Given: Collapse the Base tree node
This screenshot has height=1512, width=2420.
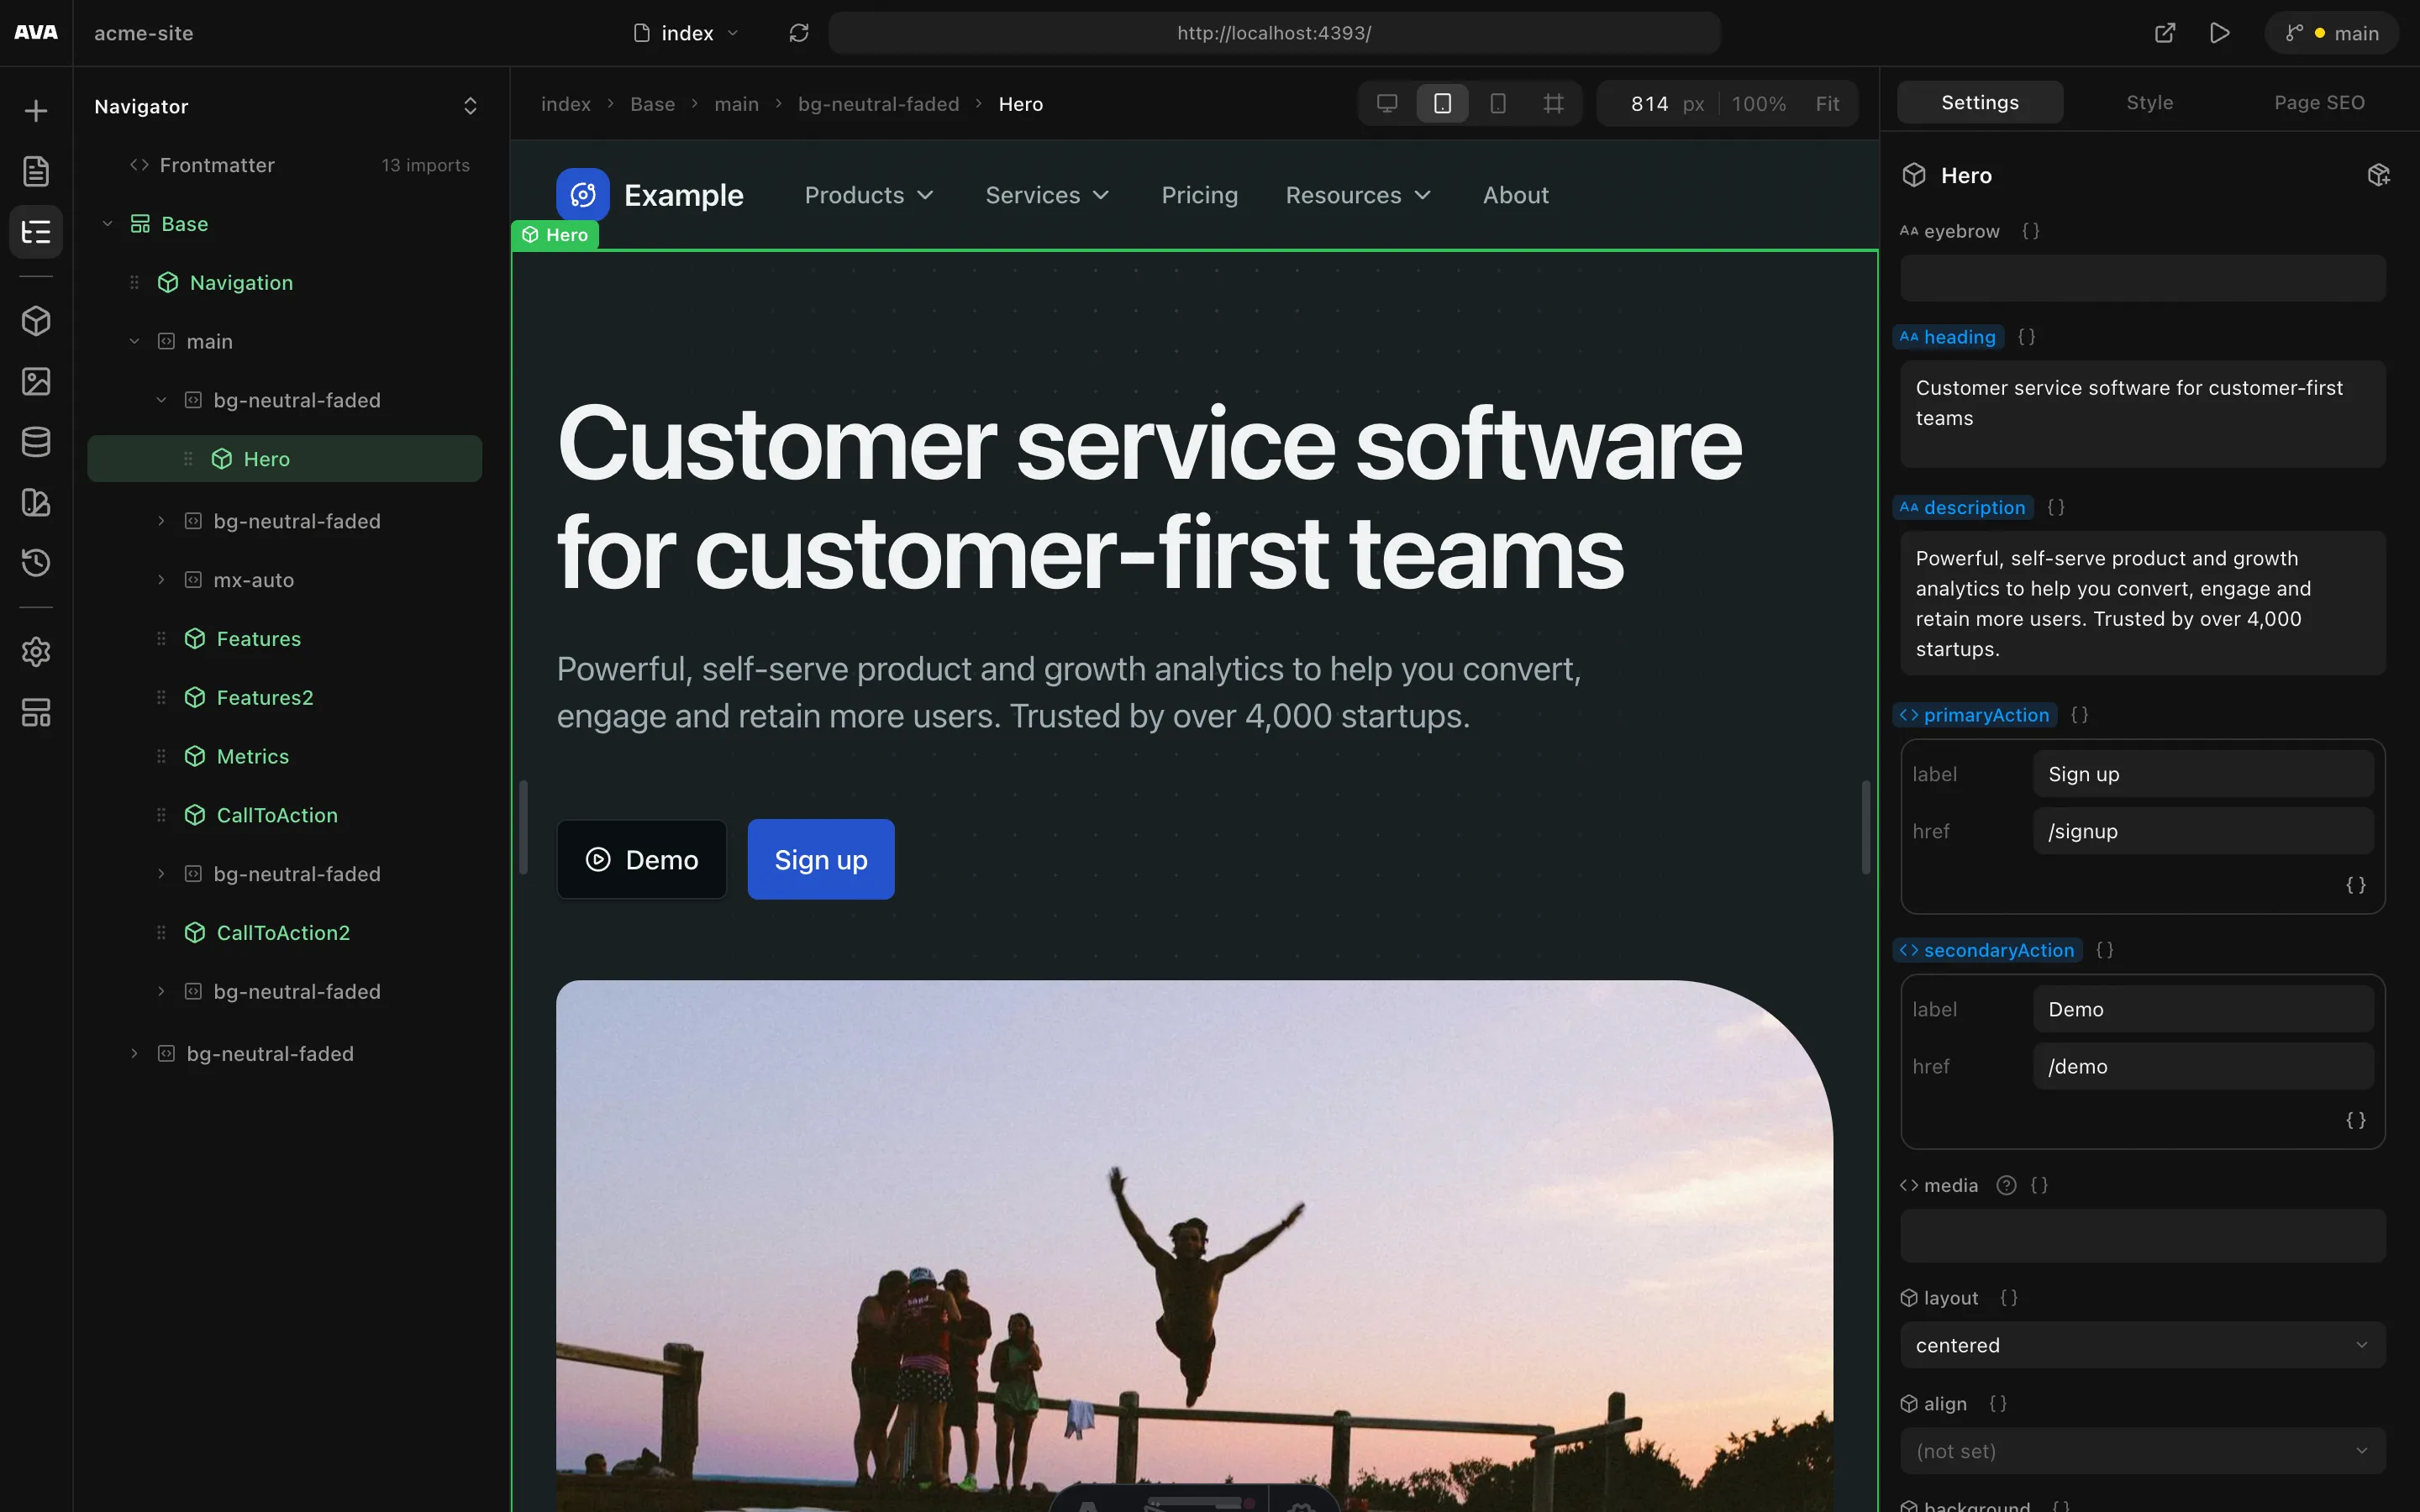Looking at the screenshot, I should [x=107, y=224].
